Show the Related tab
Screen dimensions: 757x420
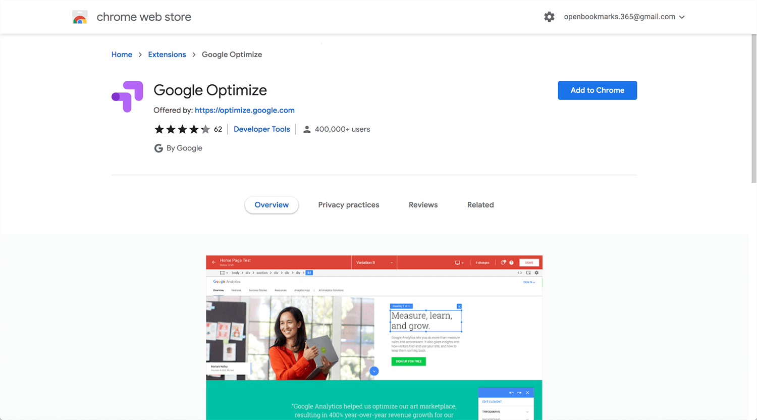480,205
